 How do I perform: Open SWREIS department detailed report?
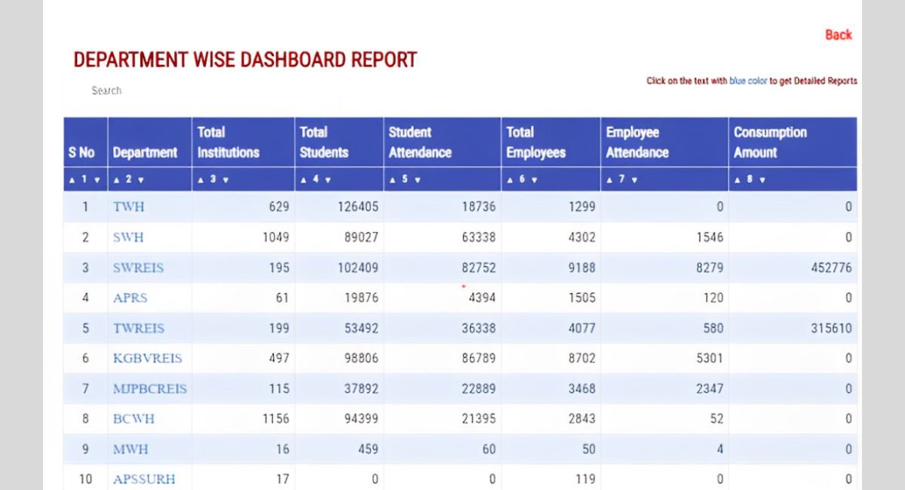pos(138,268)
